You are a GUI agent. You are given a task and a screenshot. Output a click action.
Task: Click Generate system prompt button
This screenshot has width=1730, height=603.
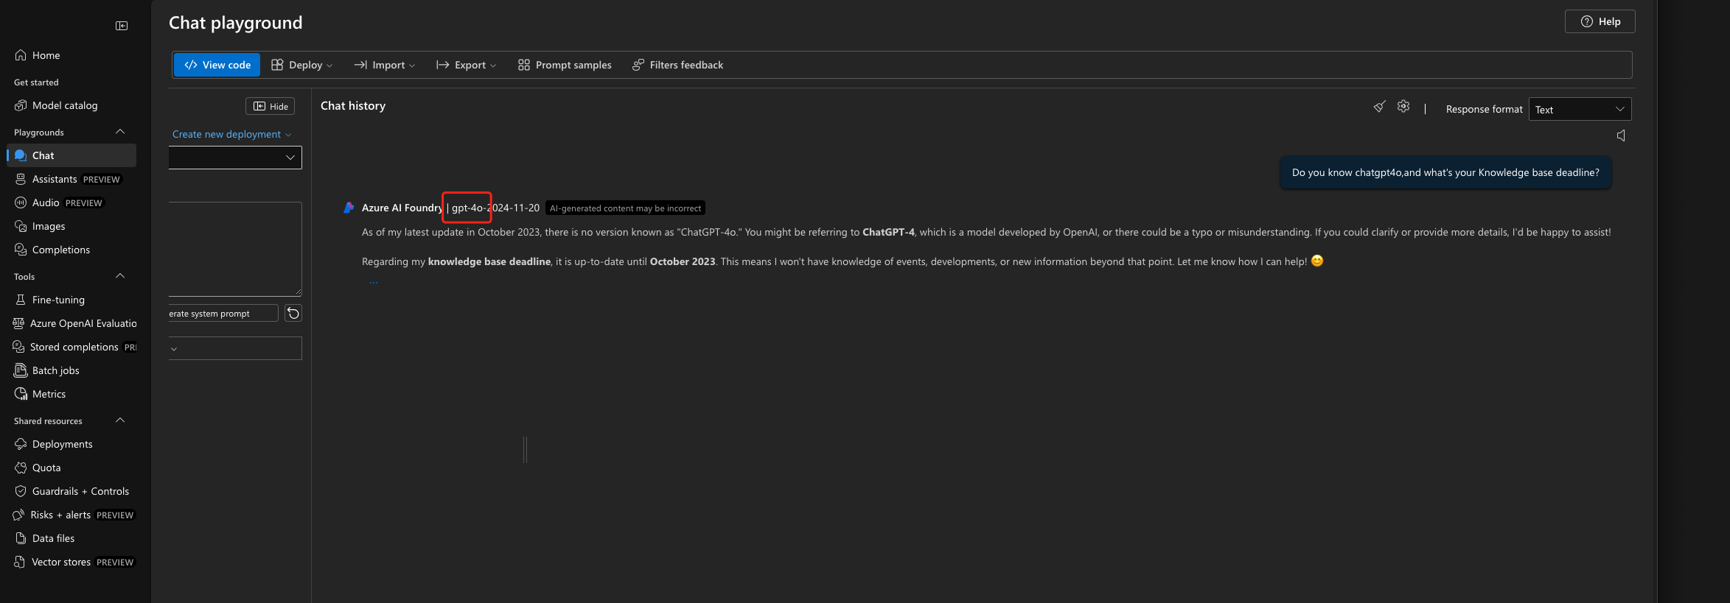223,314
